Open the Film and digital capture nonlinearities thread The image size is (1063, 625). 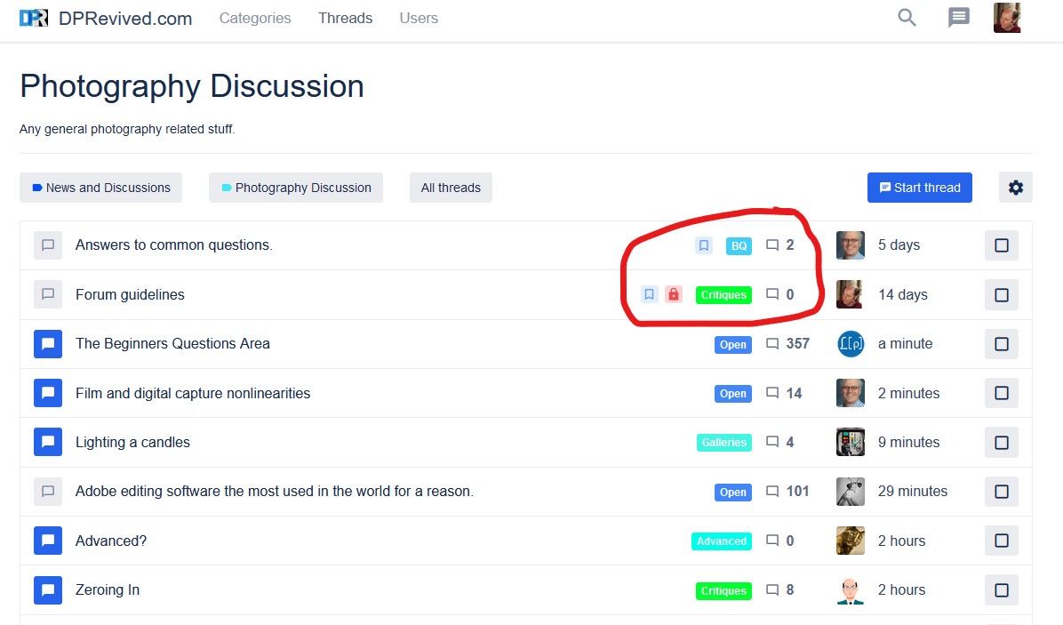pos(193,393)
